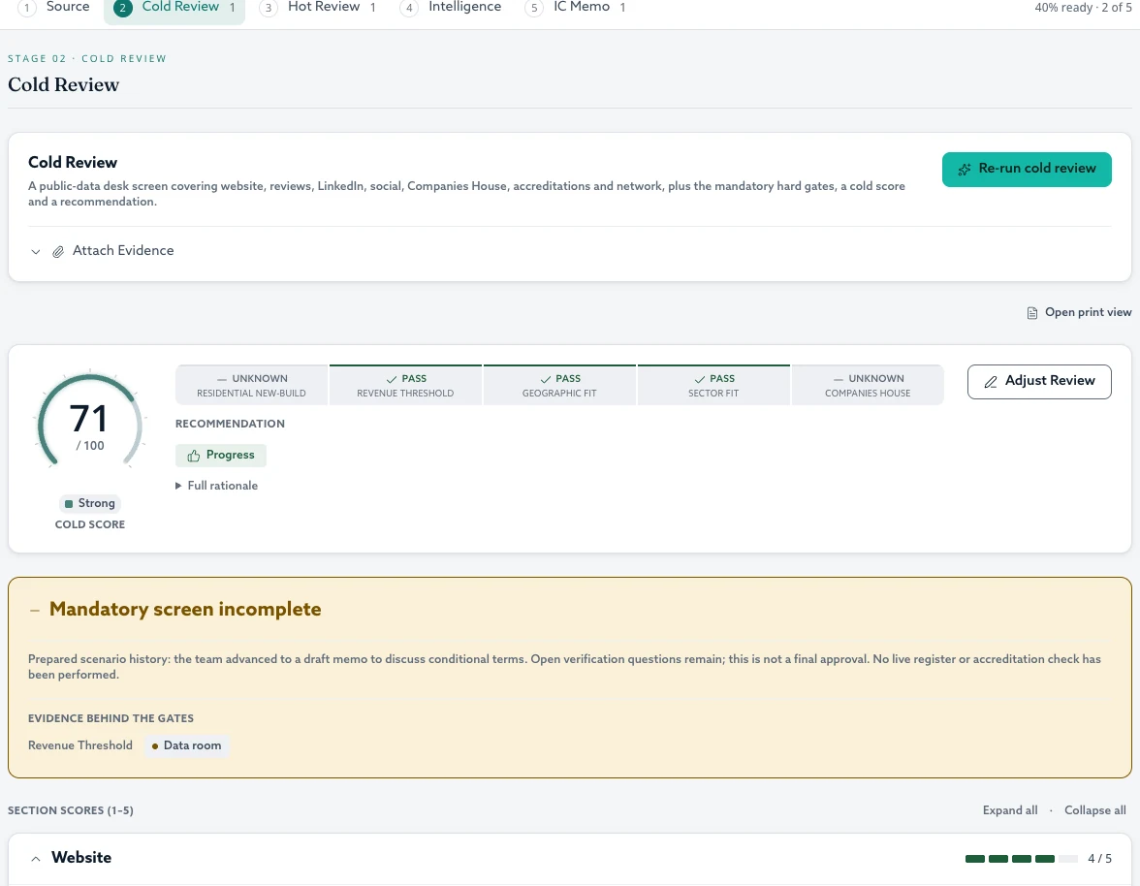Click EVIDENCE BEHIND THE GATES heading
1140x886 pixels.
(x=111, y=719)
